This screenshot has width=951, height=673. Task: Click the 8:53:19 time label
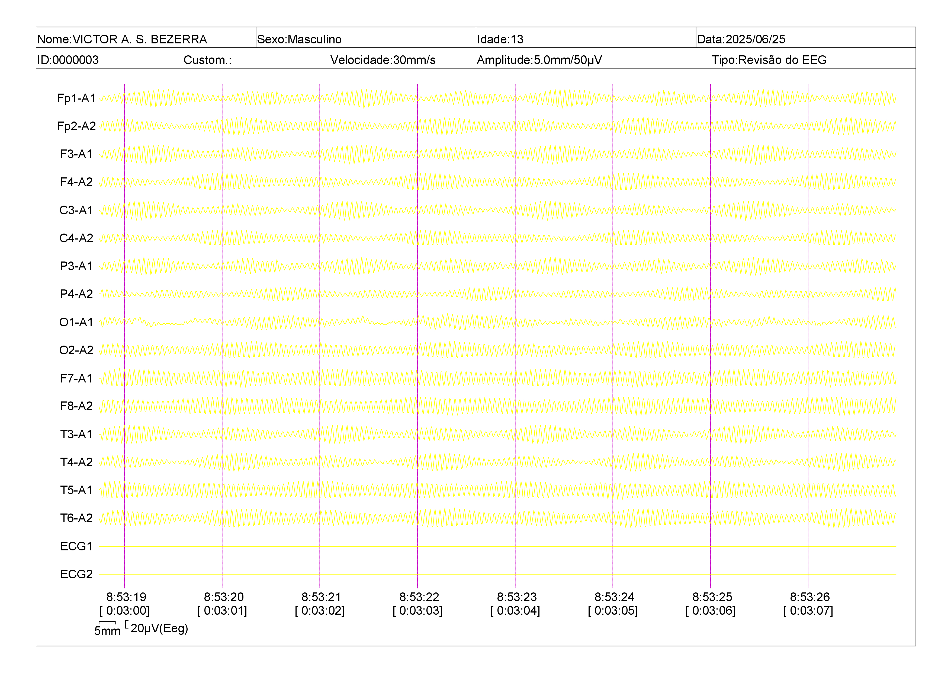point(126,597)
